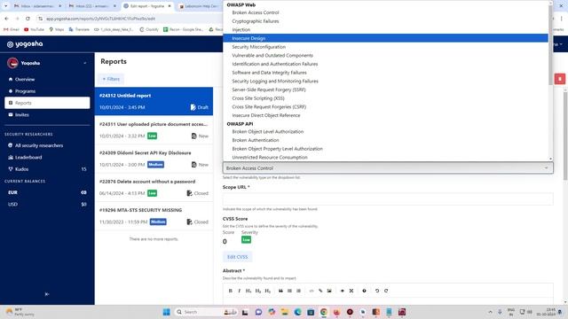Insert numbered list in Abstract editor

pos(298,291)
